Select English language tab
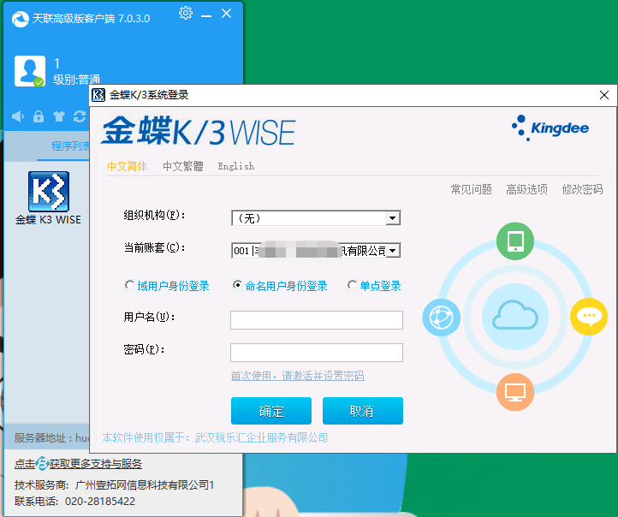 [x=236, y=166]
